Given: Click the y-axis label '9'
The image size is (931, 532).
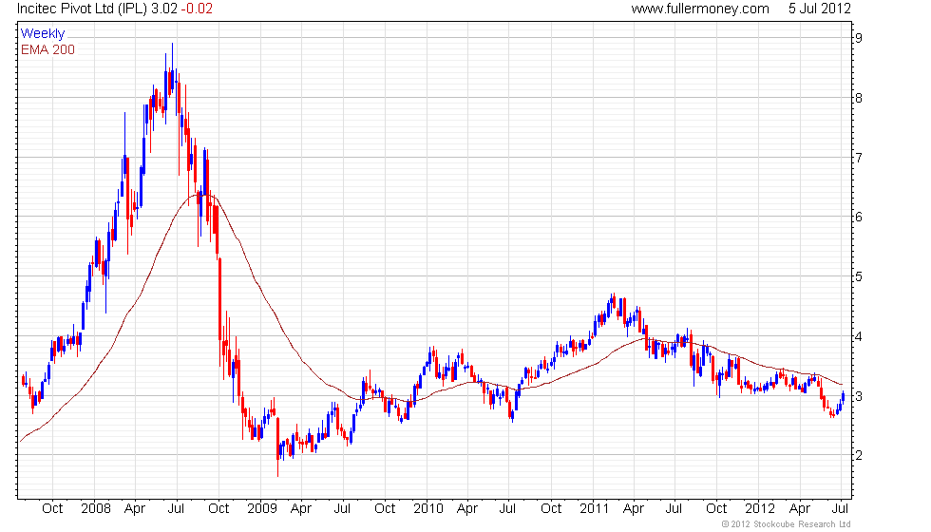Looking at the screenshot, I should coord(859,38).
